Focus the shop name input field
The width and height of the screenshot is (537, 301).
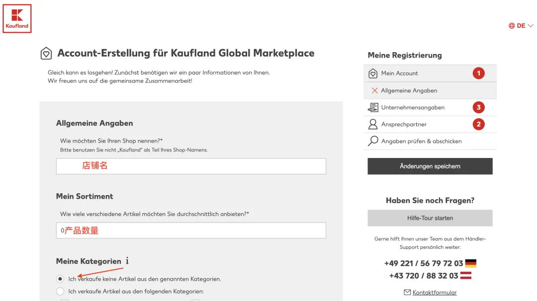point(191,166)
